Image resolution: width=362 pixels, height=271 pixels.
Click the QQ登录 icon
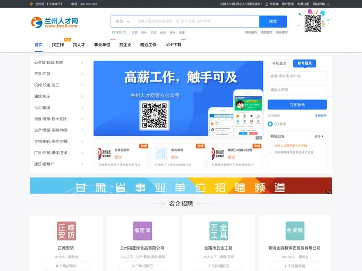[270, 124]
